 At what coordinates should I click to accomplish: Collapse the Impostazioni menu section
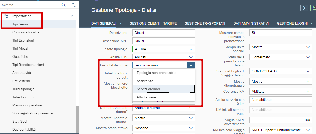tap(72, 16)
